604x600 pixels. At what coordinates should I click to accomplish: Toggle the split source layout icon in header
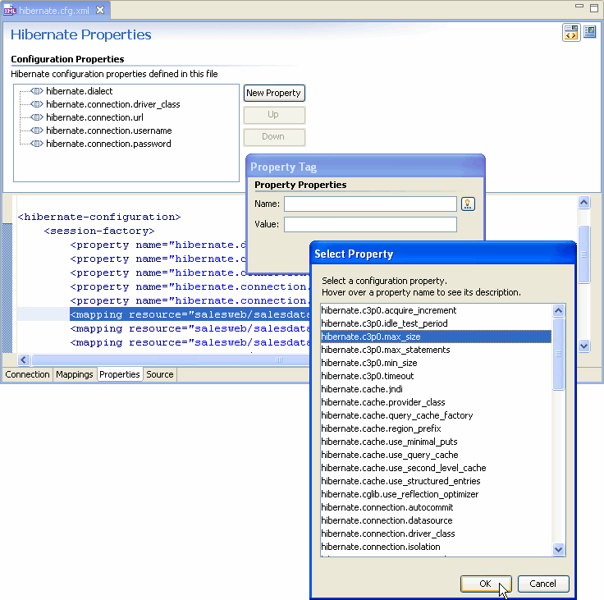571,32
